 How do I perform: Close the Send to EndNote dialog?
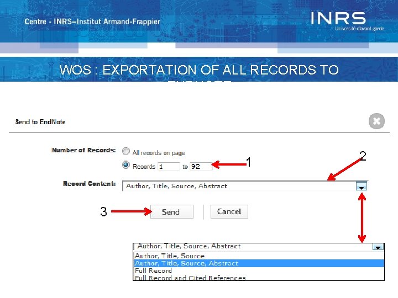pos(376,121)
